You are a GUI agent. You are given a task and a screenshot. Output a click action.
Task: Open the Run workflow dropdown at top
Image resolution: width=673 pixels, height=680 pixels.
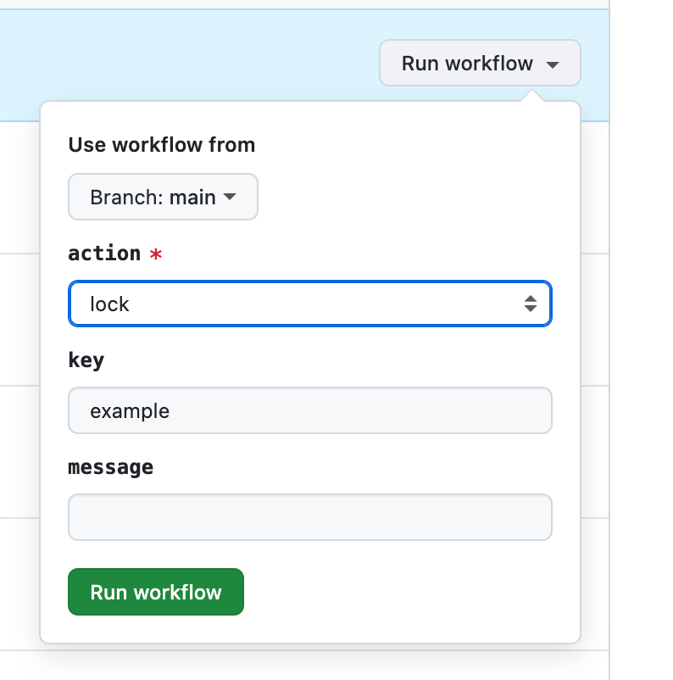[480, 63]
